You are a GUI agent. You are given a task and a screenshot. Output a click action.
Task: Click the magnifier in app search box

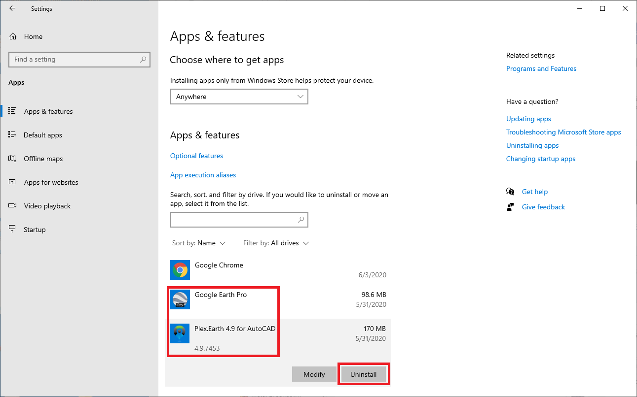pyautogui.click(x=301, y=220)
